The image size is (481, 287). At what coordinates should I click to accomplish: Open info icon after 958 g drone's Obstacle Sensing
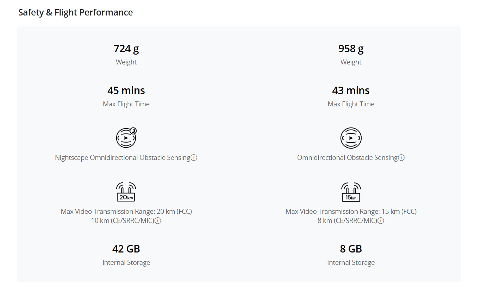click(x=401, y=158)
